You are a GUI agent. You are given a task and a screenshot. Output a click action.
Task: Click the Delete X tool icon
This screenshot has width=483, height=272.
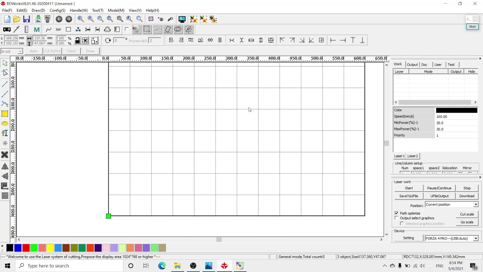click(x=5, y=155)
